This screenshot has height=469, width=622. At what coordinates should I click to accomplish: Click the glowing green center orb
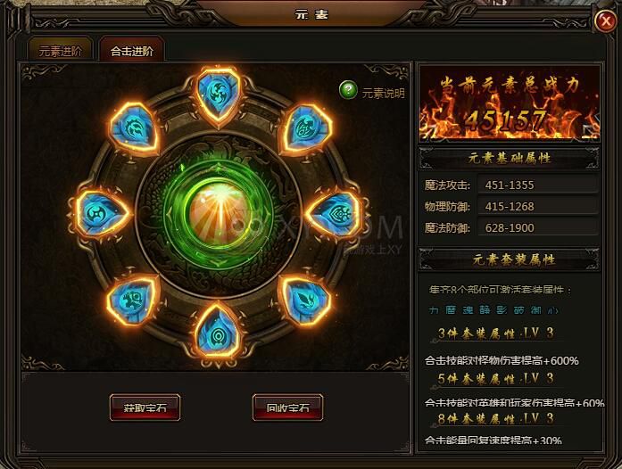tap(218, 215)
